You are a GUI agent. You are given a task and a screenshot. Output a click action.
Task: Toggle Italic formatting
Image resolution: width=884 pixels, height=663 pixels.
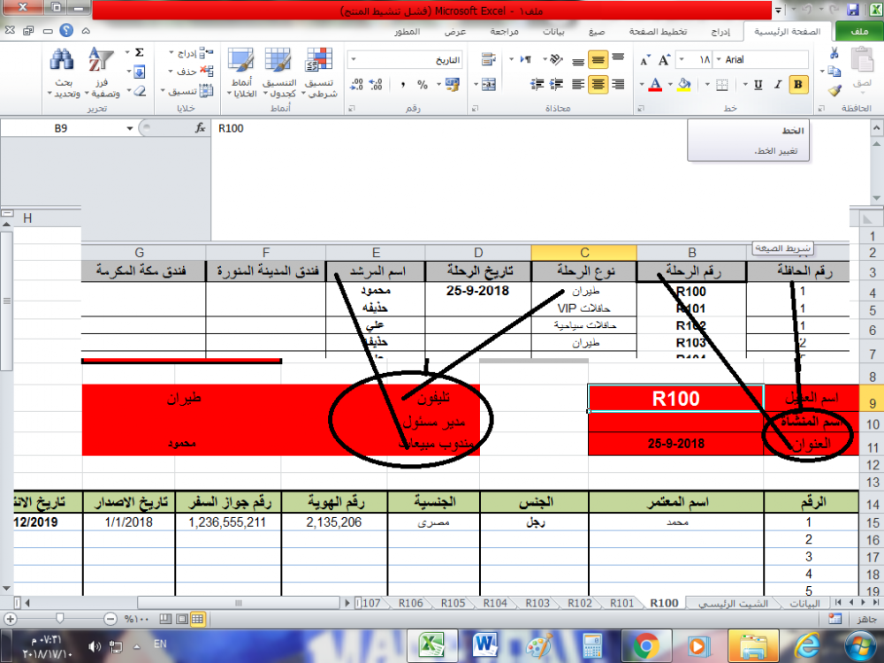click(x=778, y=85)
